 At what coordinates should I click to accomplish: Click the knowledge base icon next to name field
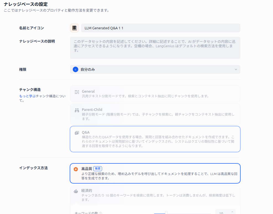click(74, 28)
